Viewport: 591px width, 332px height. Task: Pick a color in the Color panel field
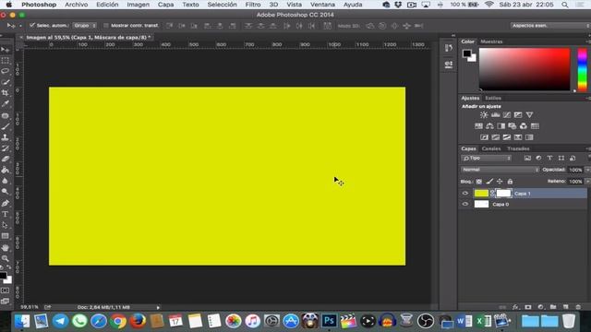tap(525, 69)
